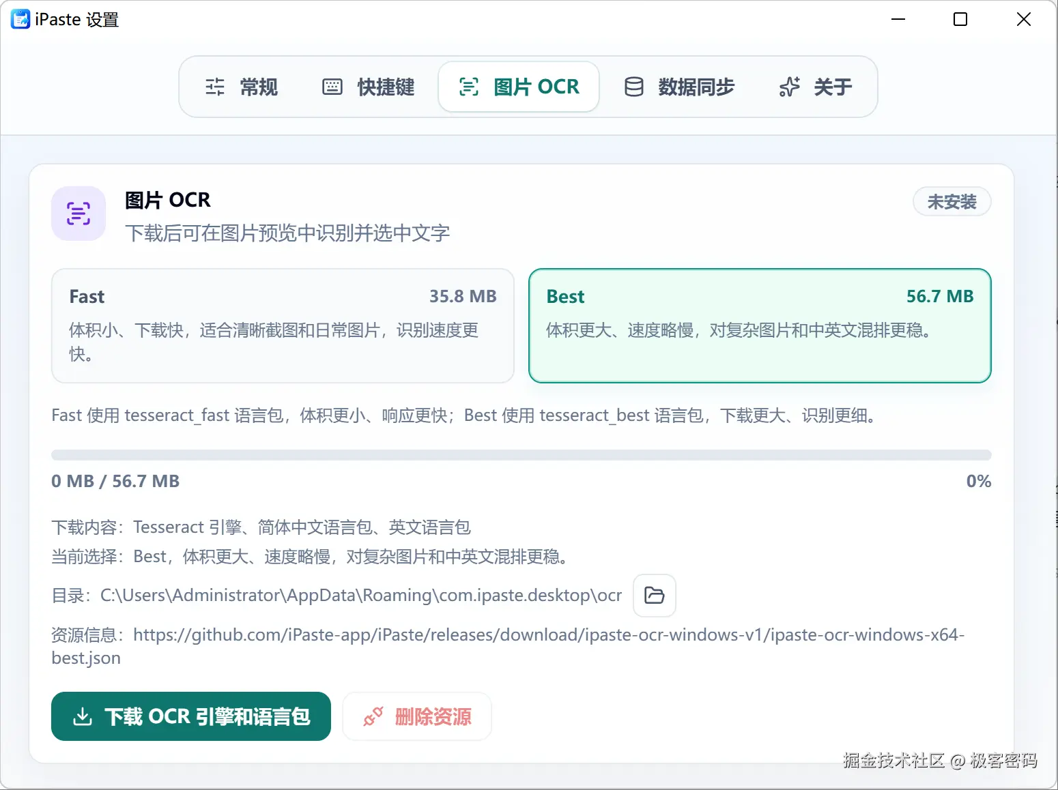Click the 图片 OCR card heading
The height and width of the screenshot is (790, 1058).
[x=168, y=200]
